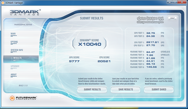Click the Save Results button
188x109 pixels.
click(125, 89)
